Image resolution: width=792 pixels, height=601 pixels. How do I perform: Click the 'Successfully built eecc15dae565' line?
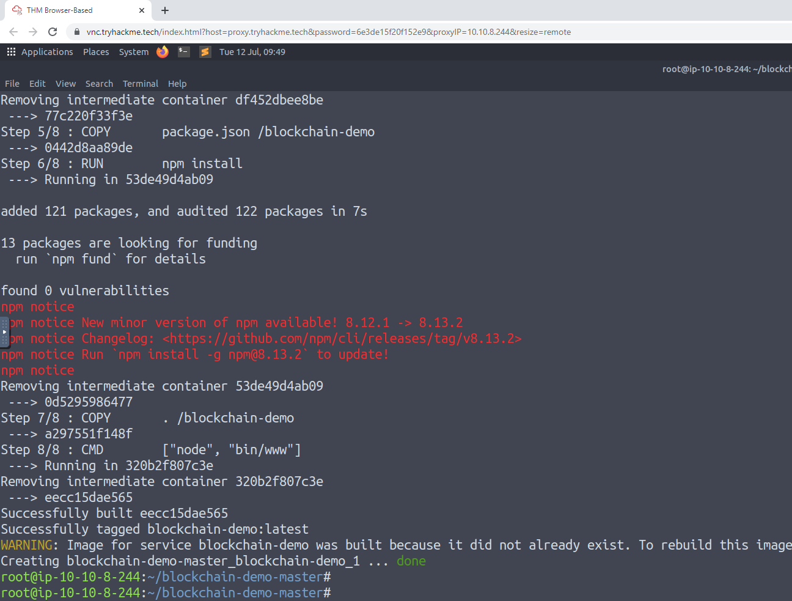pos(114,514)
